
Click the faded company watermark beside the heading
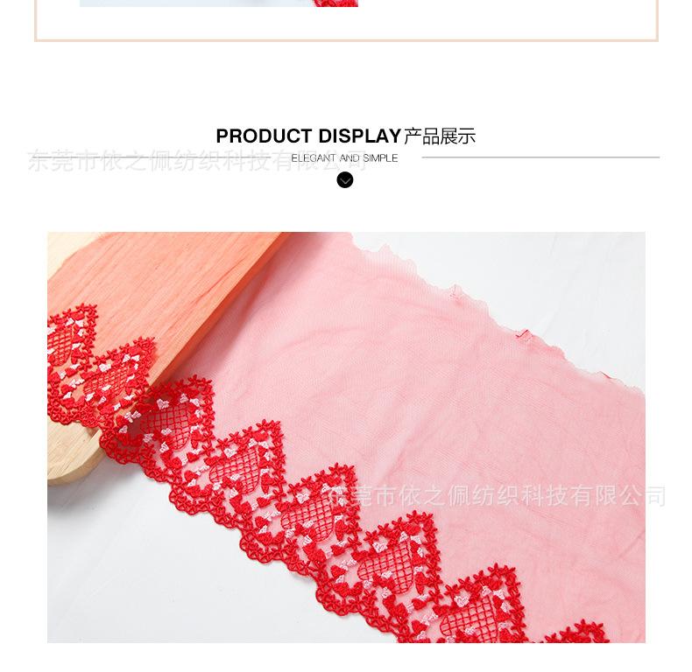pos(196,160)
